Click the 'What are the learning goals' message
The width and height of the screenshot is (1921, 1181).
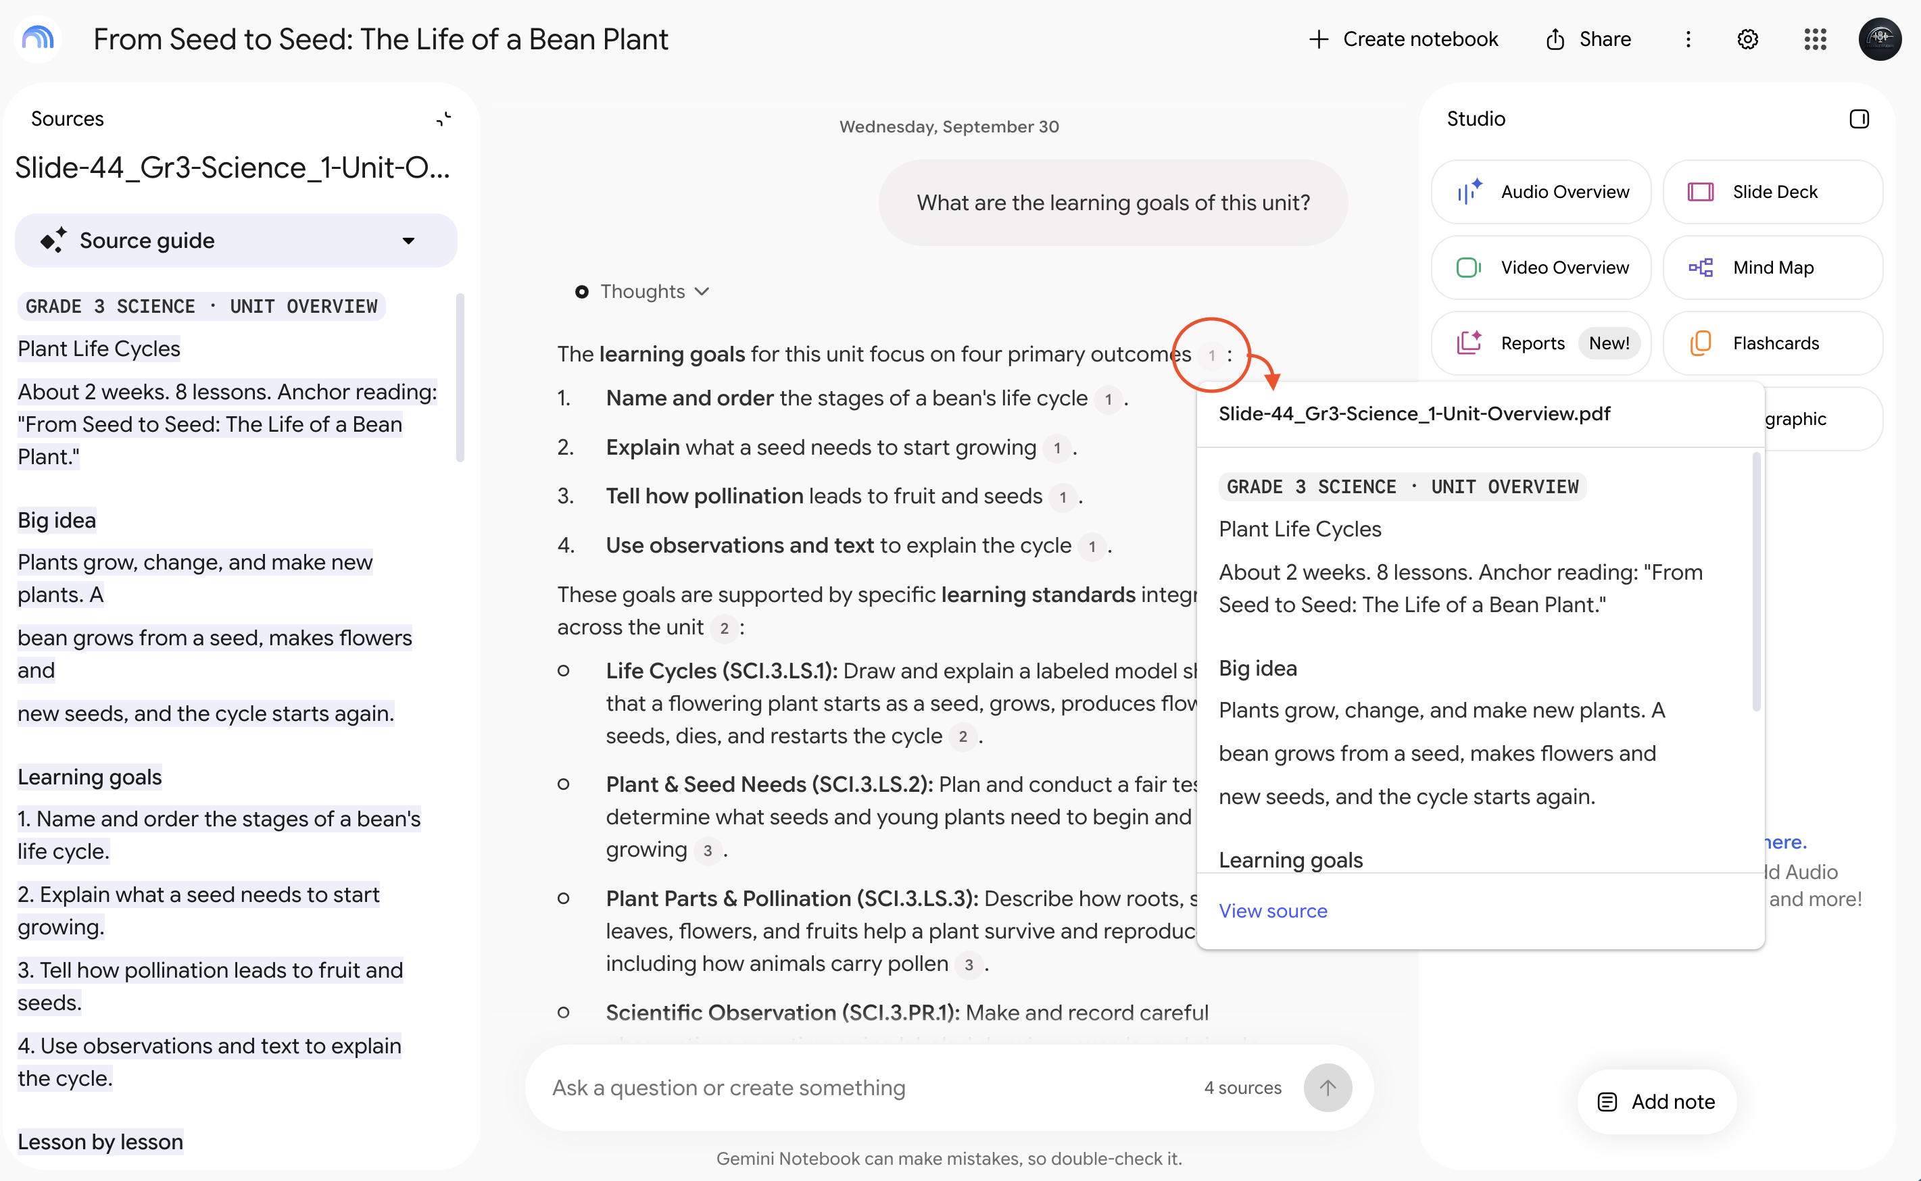point(1113,203)
